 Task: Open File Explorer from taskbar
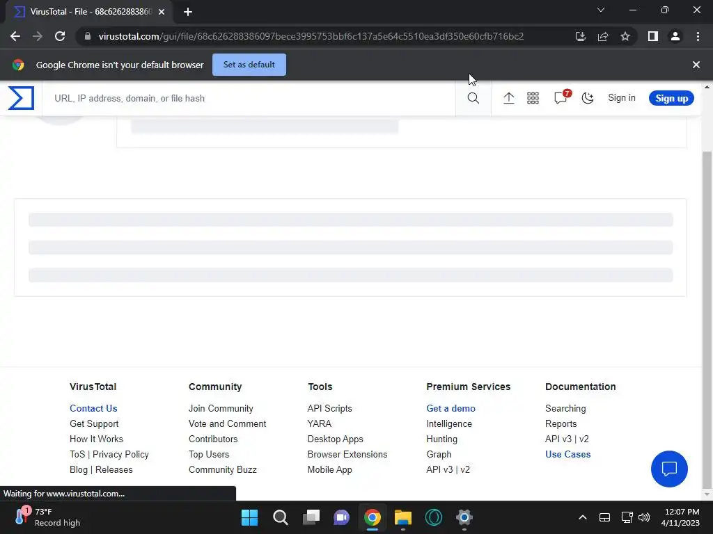(403, 517)
